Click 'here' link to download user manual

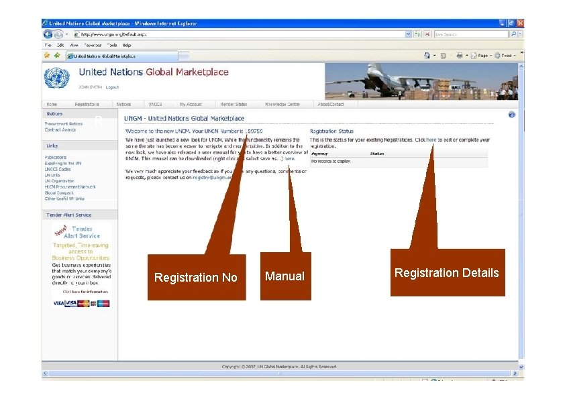290,158
